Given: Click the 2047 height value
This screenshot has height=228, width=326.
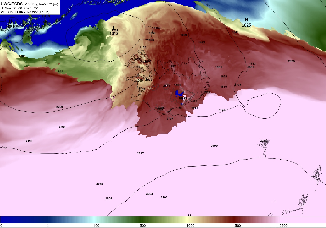Looking at the screenshot, I should pos(162,108).
